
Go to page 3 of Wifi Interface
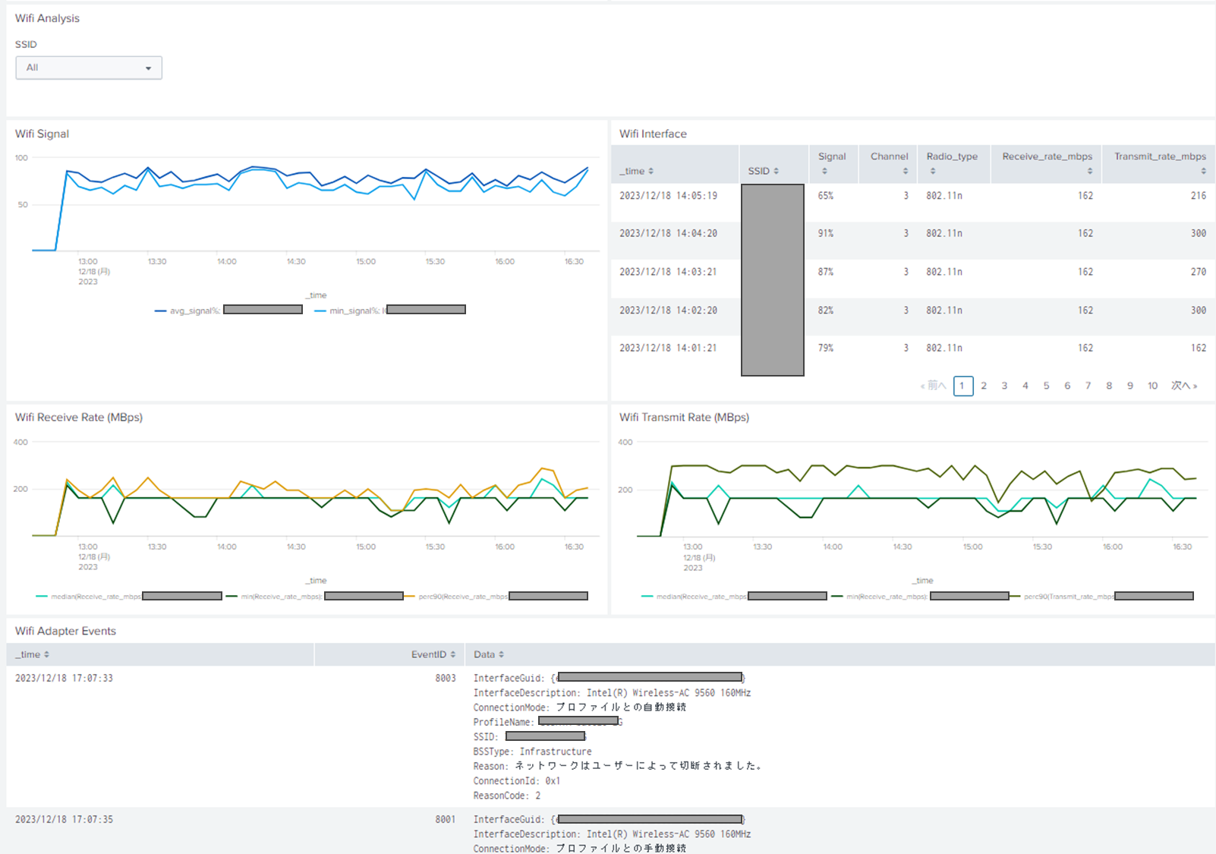pos(1004,386)
